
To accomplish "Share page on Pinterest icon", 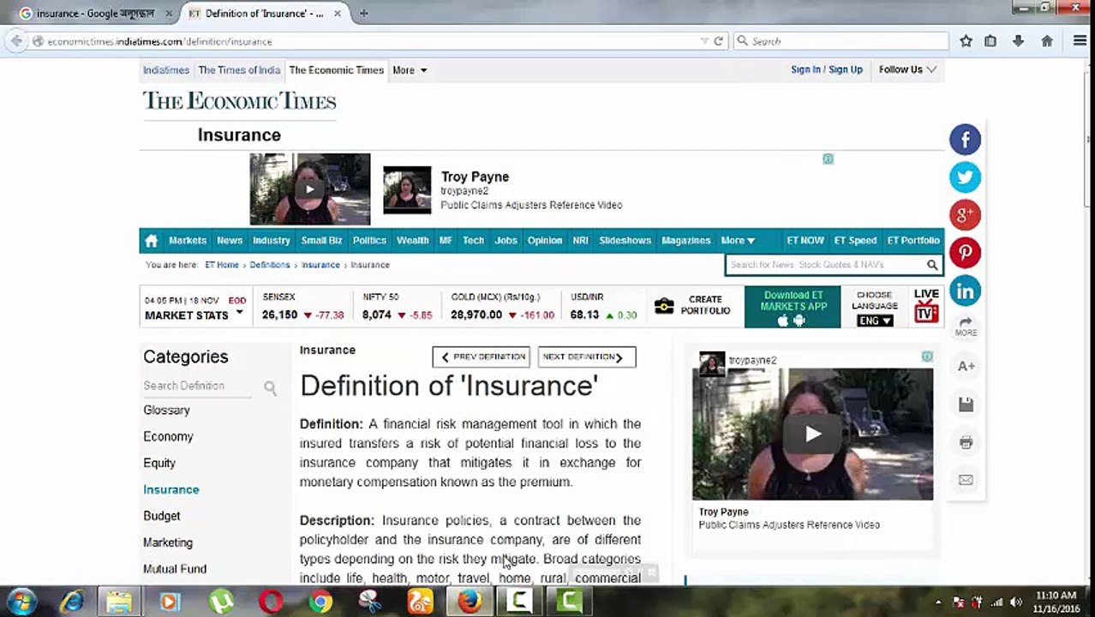I will [965, 253].
